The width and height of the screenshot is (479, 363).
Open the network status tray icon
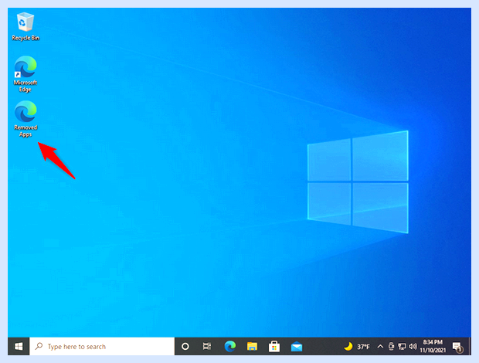pyautogui.click(x=402, y=347)
